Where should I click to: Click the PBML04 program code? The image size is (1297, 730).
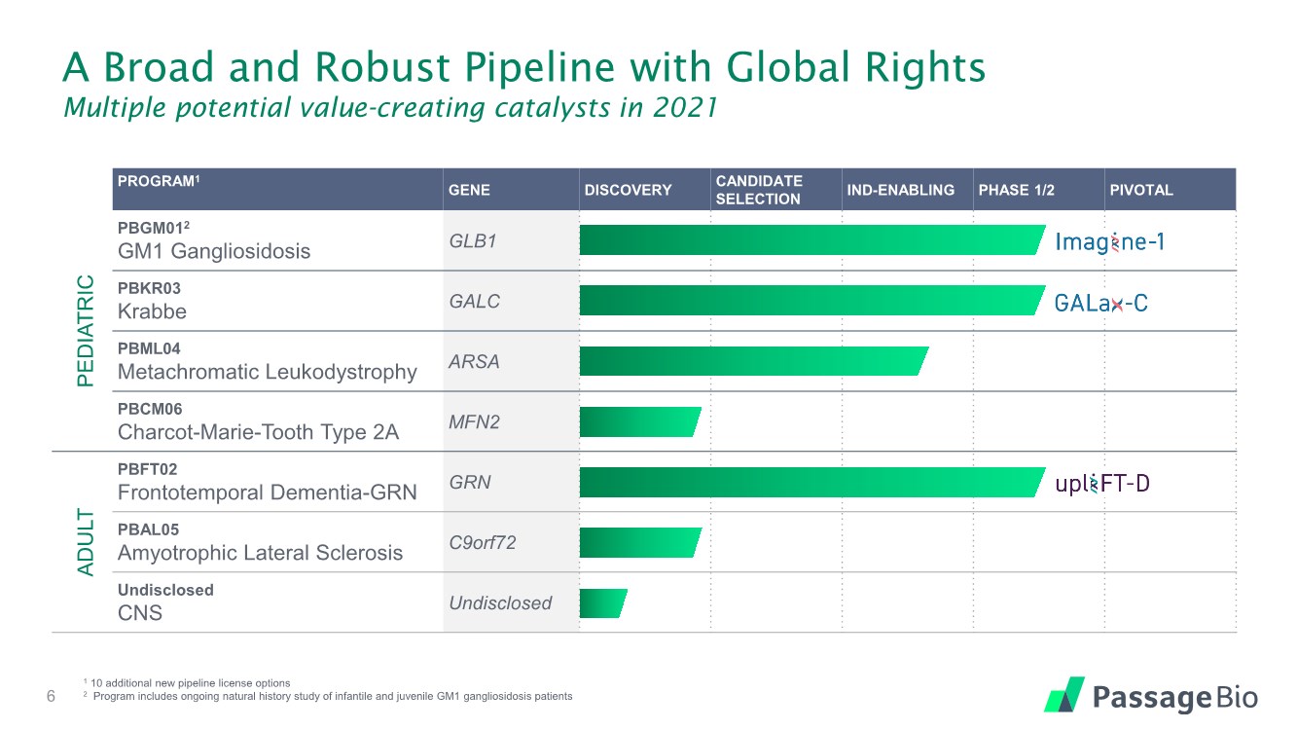[149, 348]
